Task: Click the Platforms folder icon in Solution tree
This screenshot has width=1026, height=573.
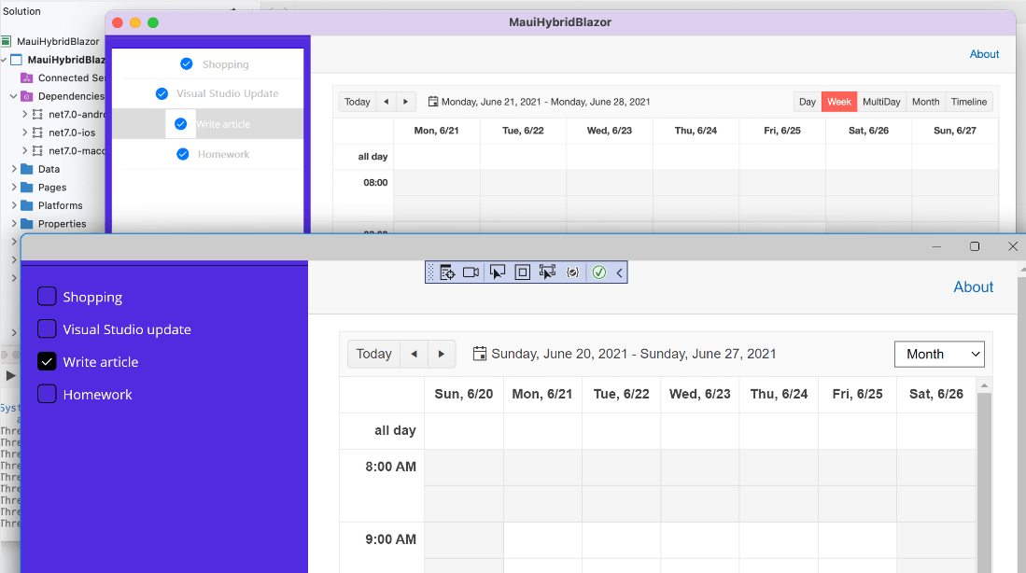Action: click(27, 205)
